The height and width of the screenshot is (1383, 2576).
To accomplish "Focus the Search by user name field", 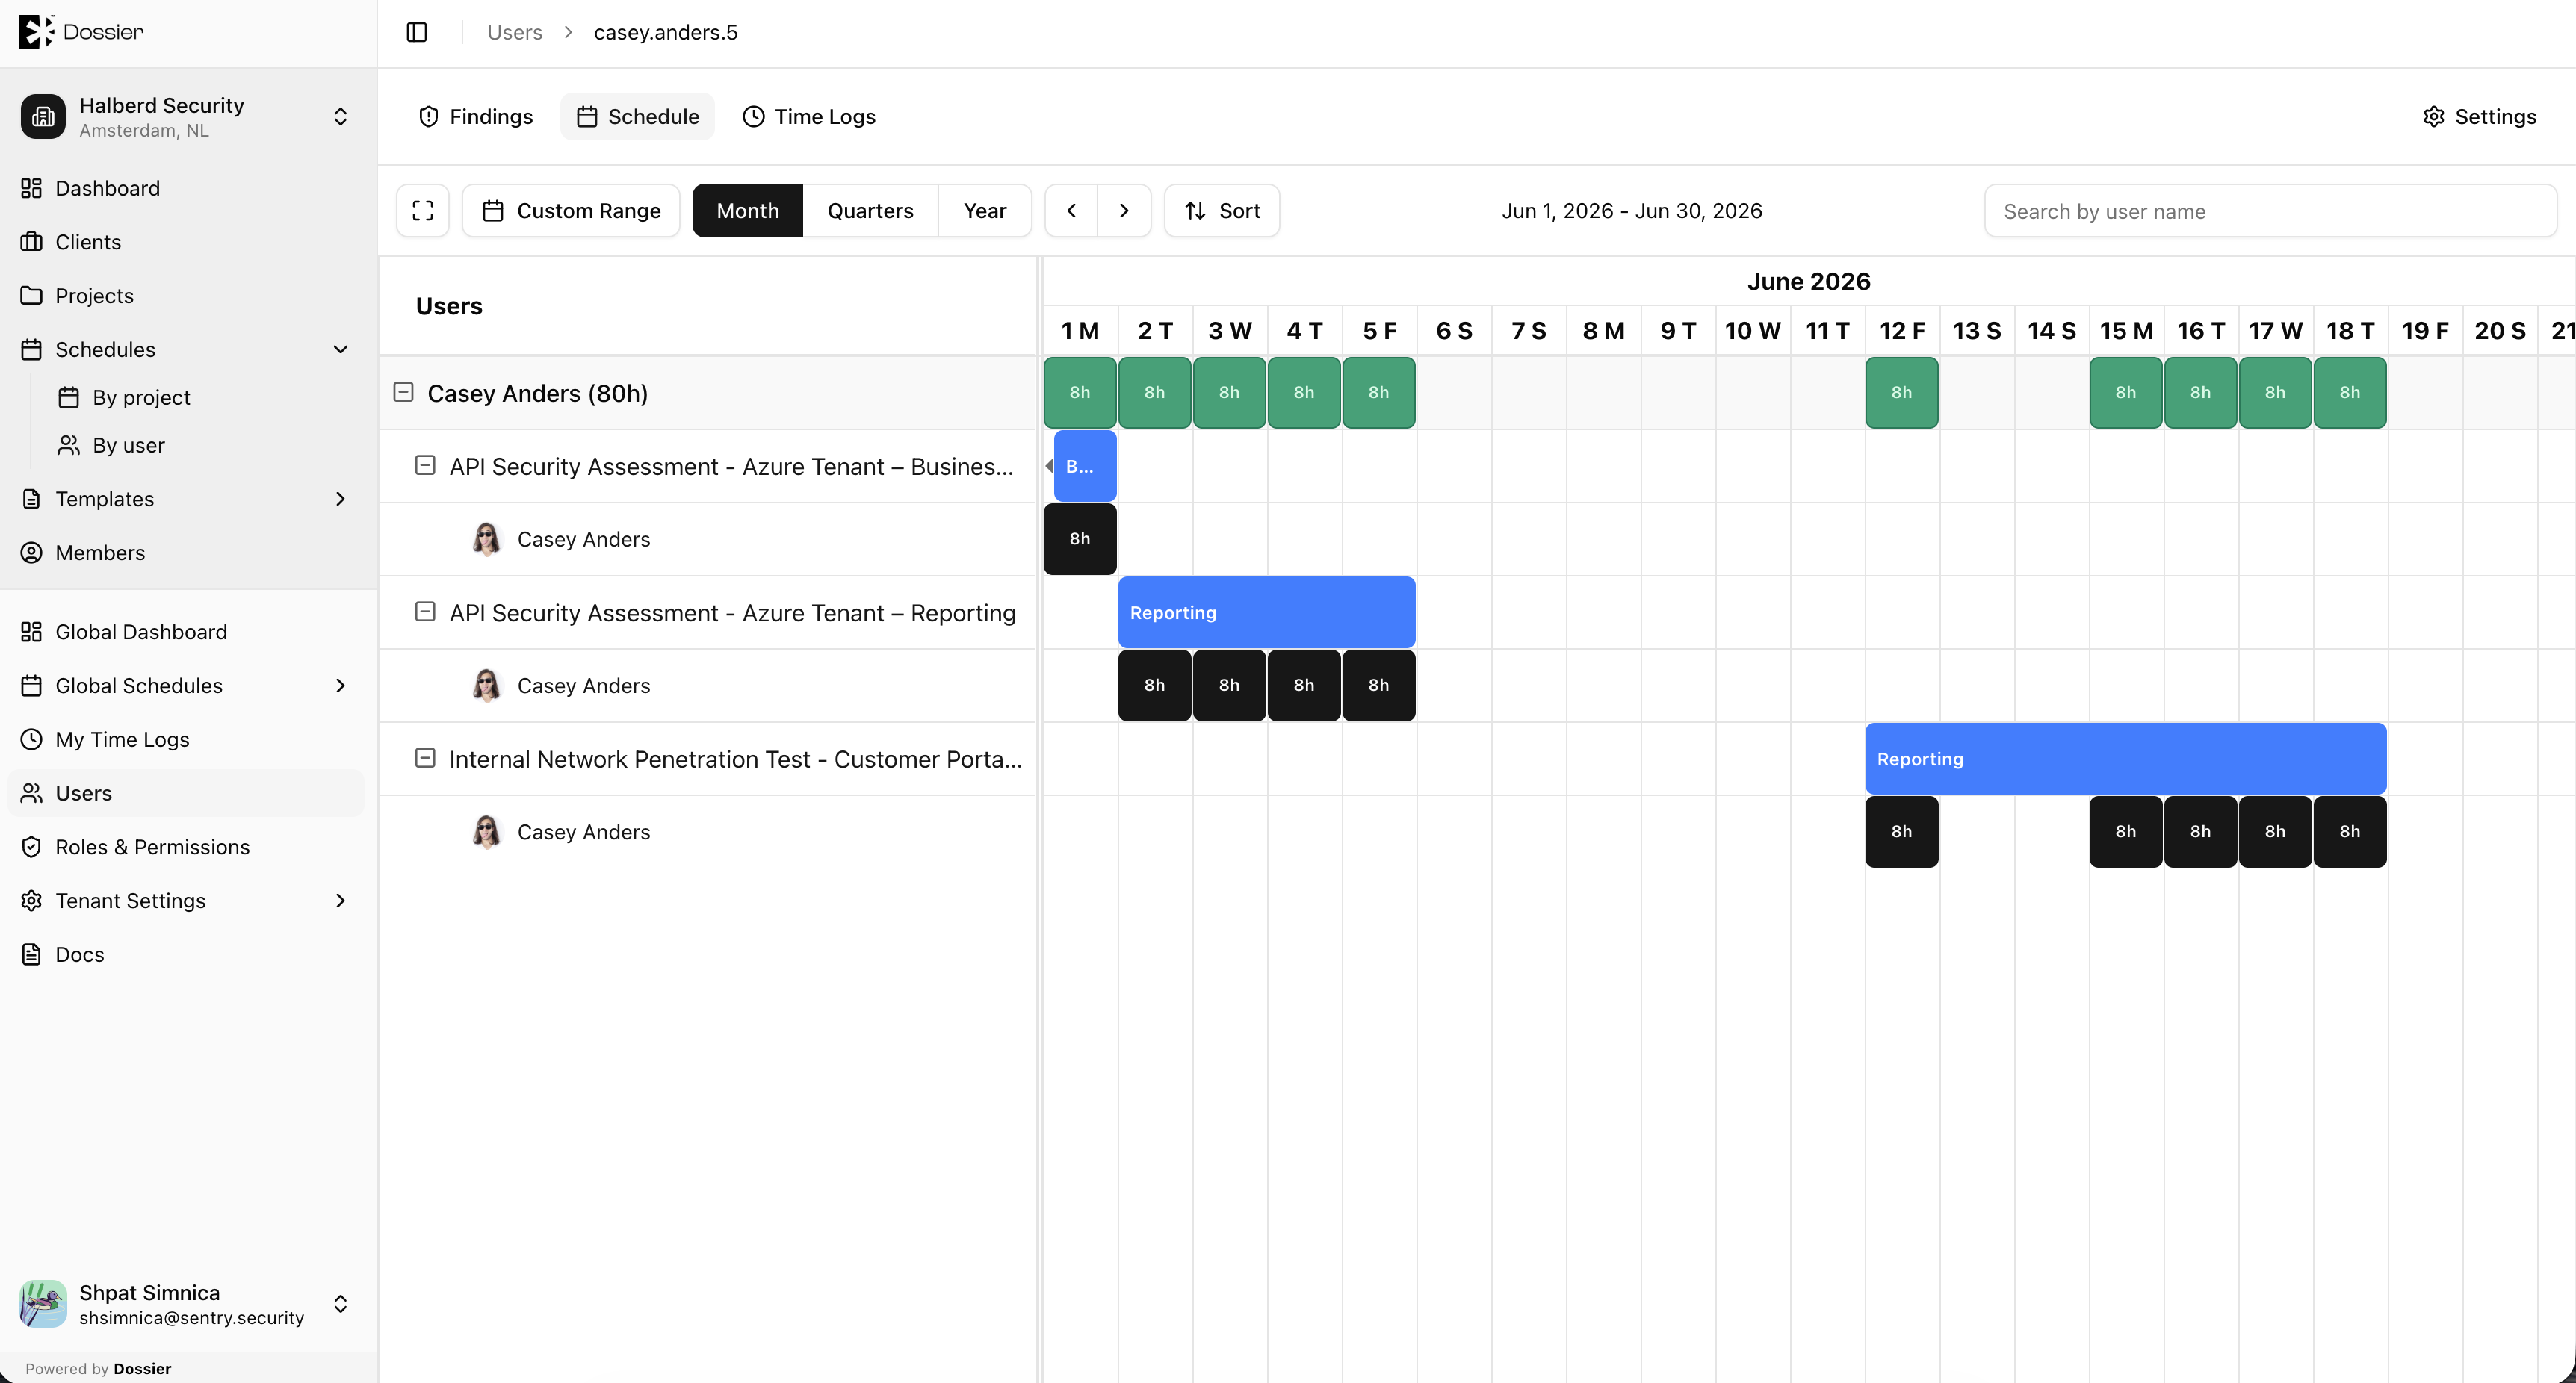I will coord(2270,211).
